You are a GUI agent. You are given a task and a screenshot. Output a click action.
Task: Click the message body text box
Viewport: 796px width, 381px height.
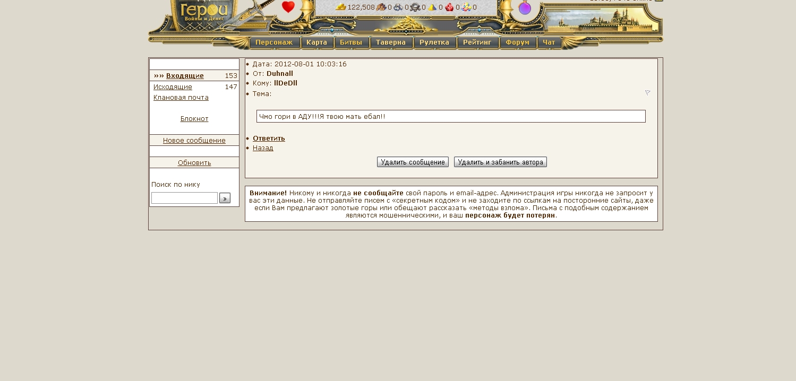(x=451, y=116)
